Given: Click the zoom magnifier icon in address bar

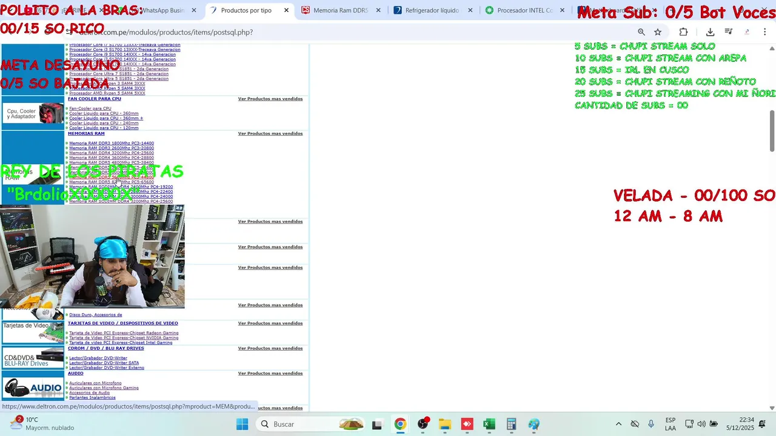Looking at the screenshot, I should coord(641,32).
